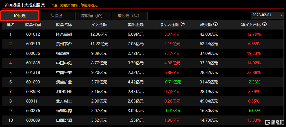
Task: Select stock name 中国平安
Action: click(x=64, y=72)
